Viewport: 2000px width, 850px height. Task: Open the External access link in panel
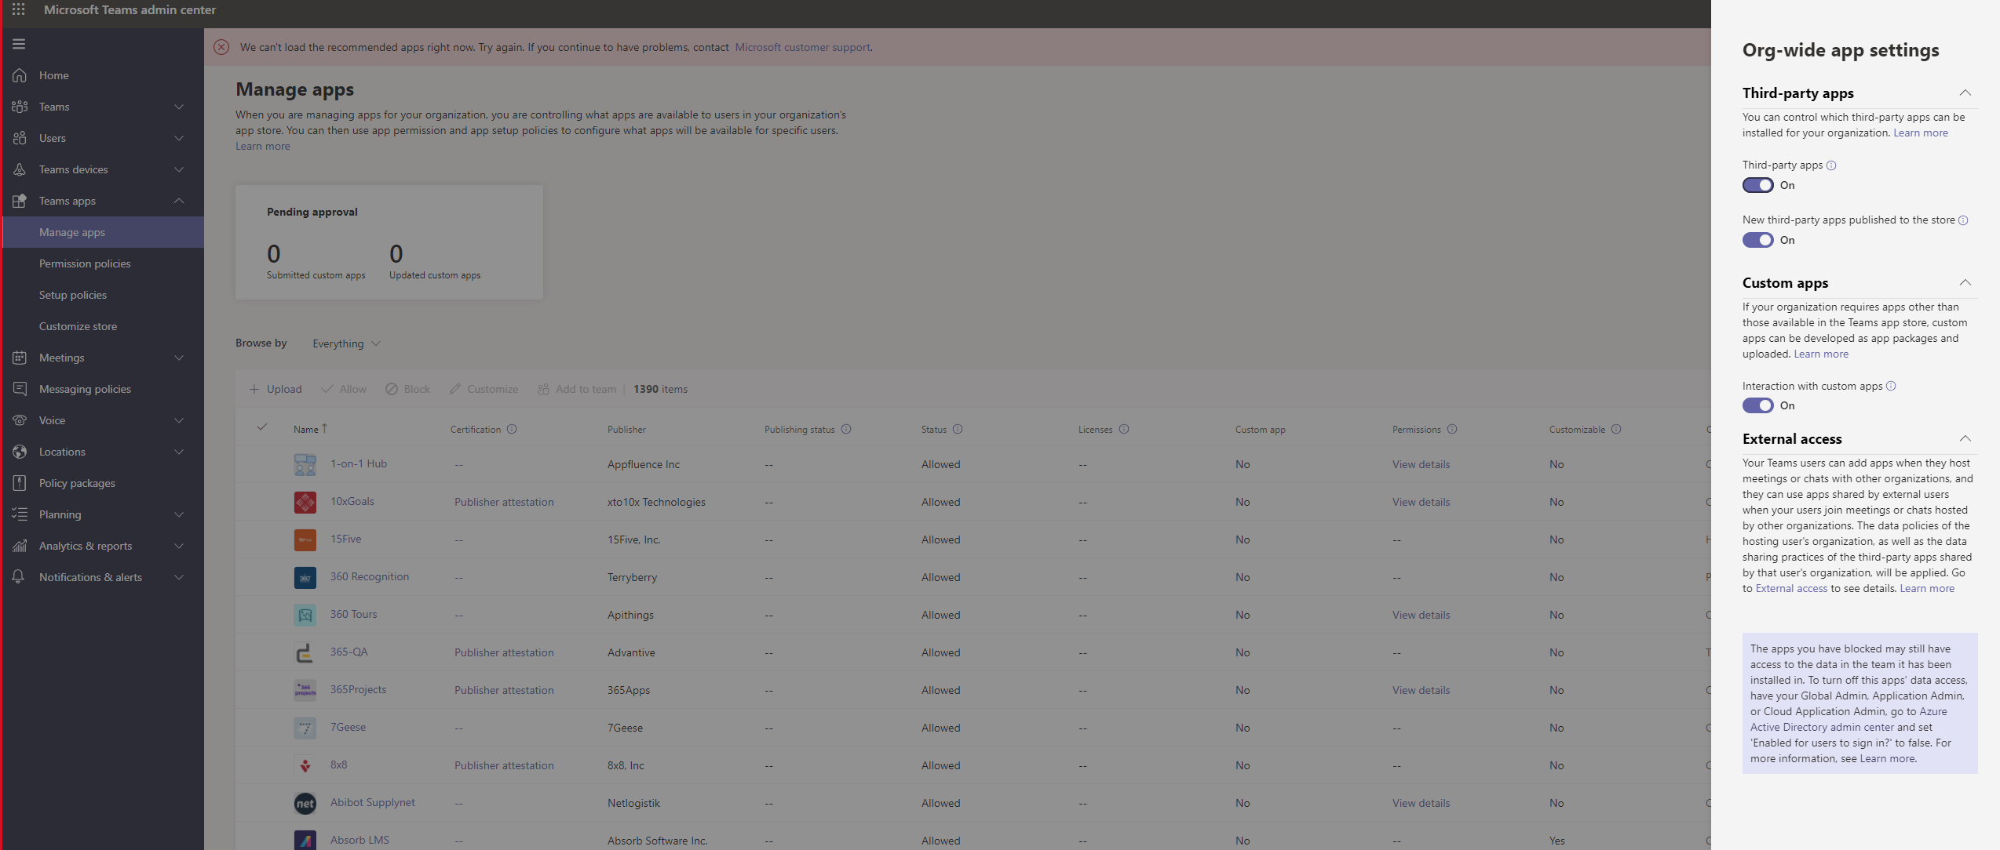(1791, 589)
